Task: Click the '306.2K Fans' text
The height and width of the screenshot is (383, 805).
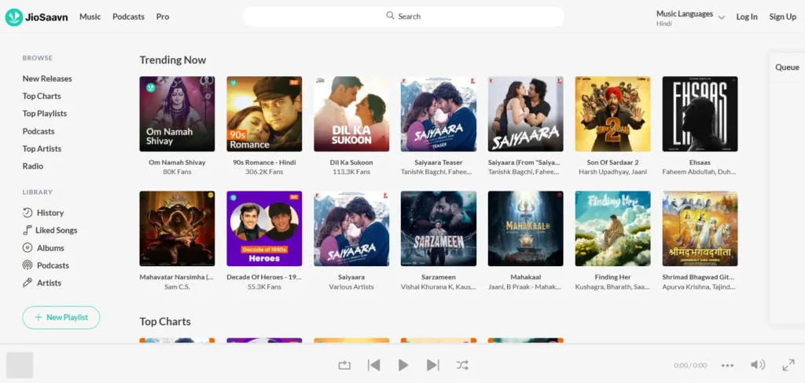Action: click(264, 172)
